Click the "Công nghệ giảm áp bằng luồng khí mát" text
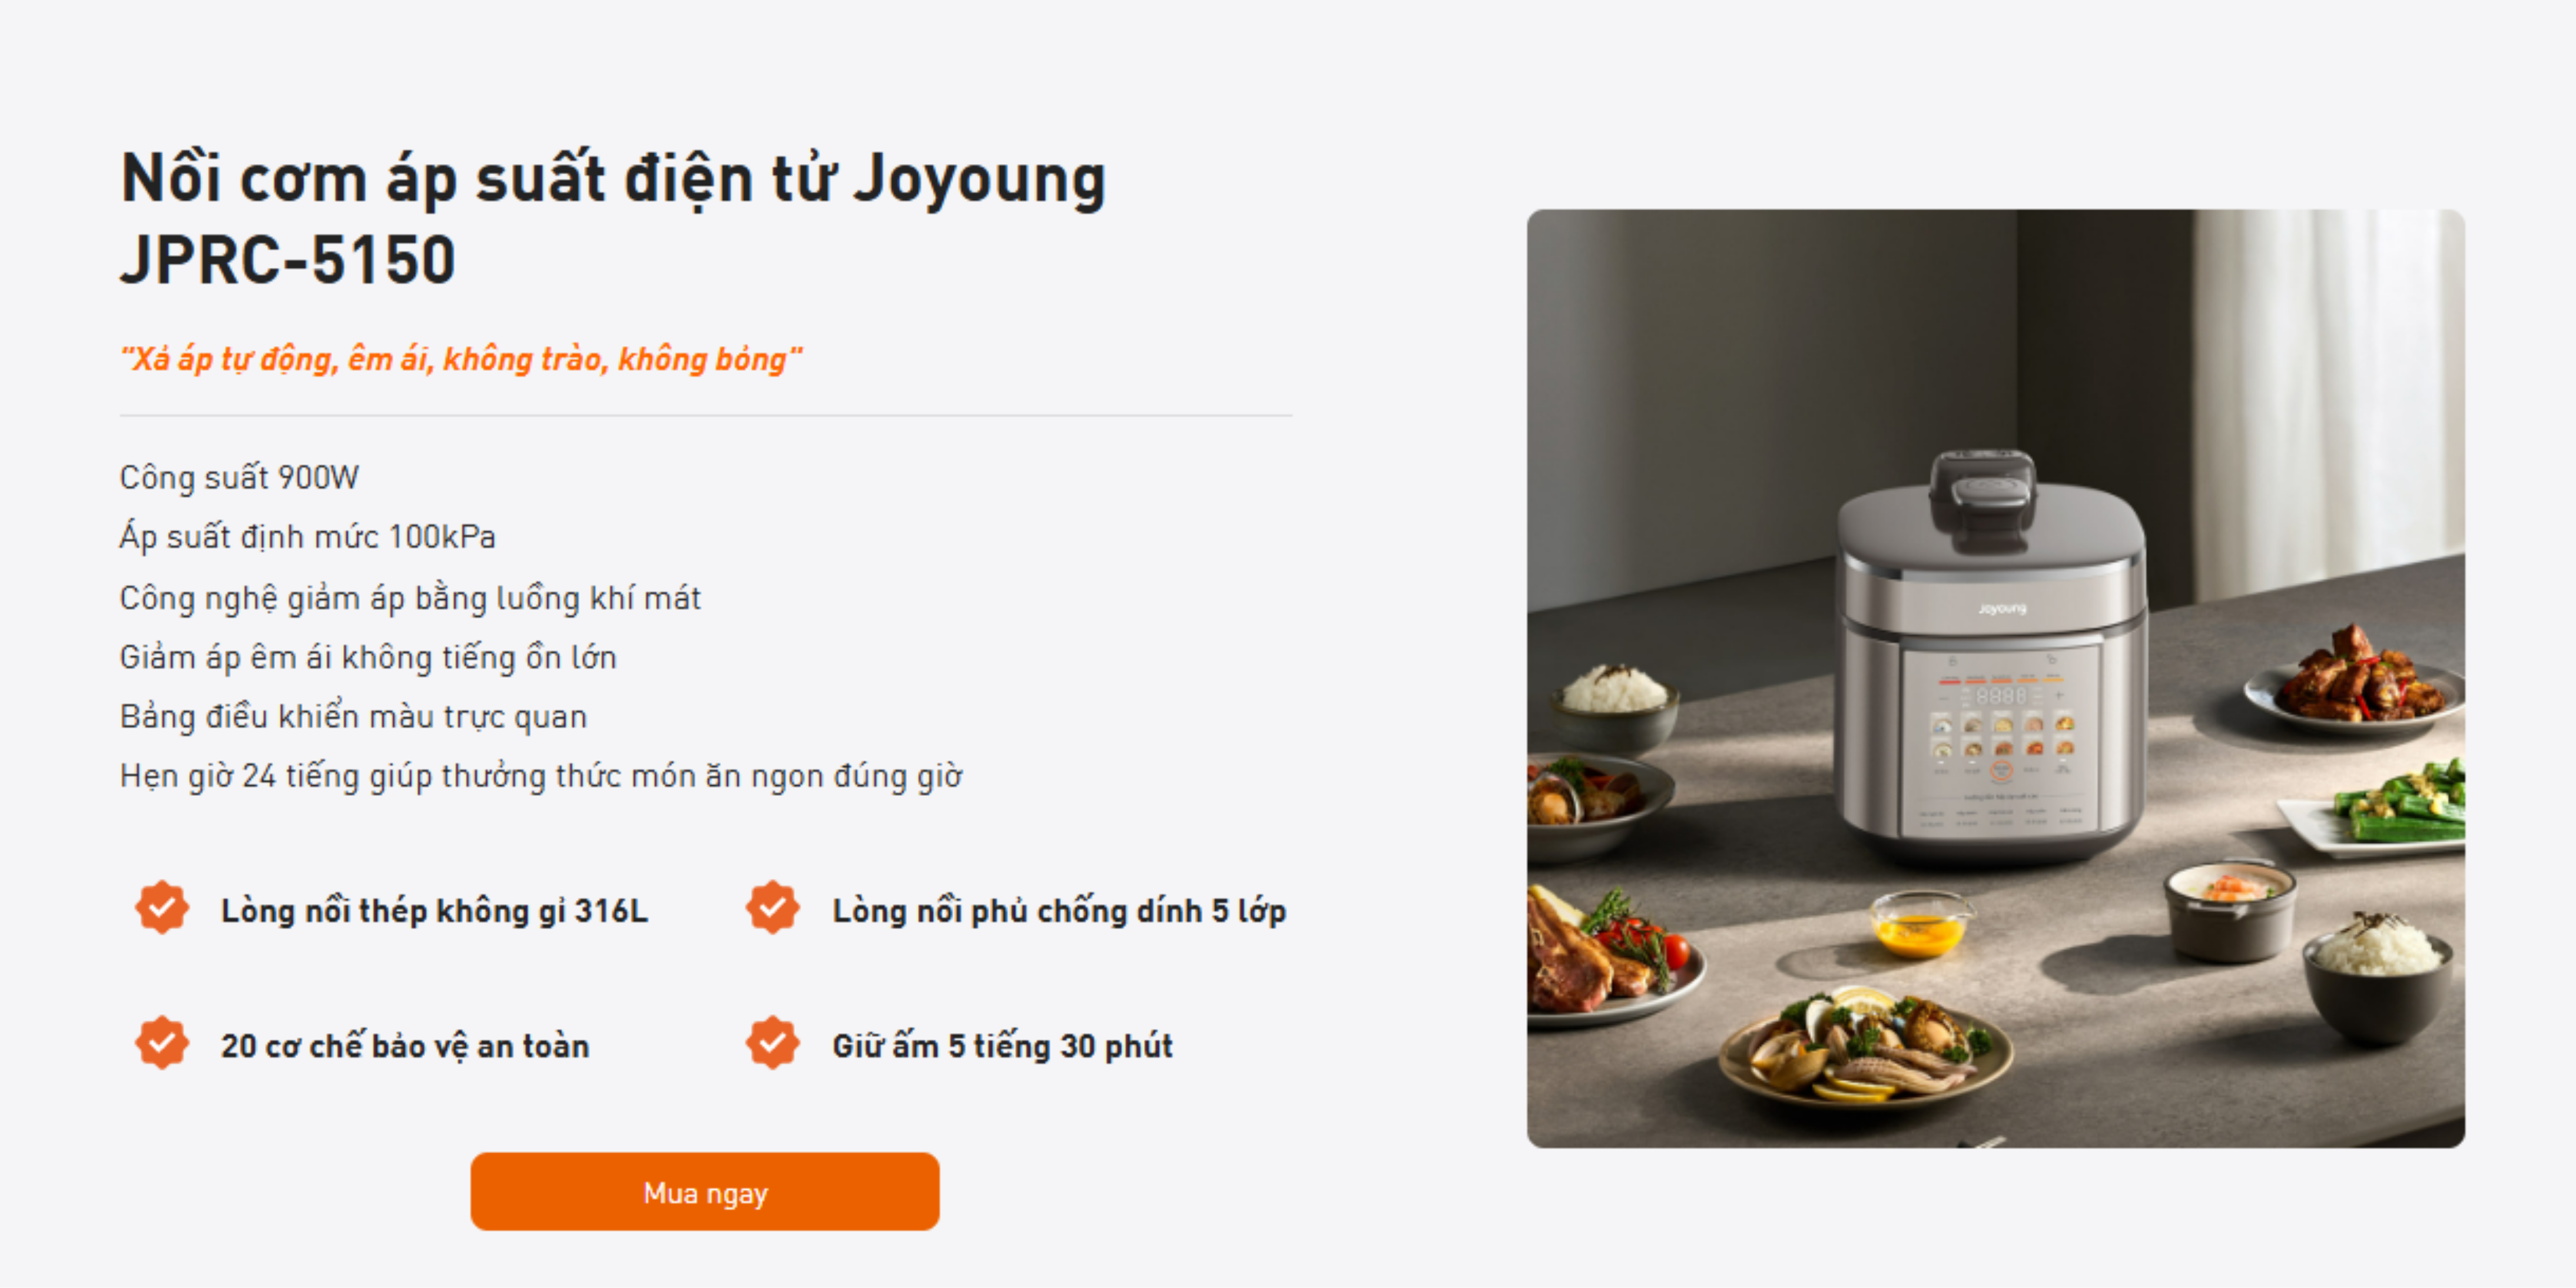The width and height of the screenshot is (2576, 1288). [x=410, y=598]
